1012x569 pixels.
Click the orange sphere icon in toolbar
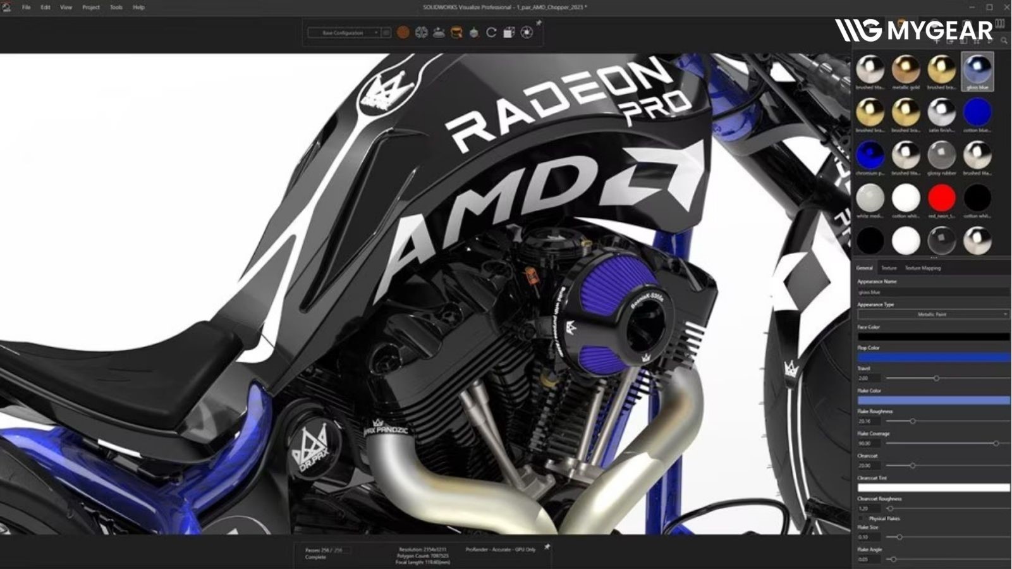pos(403,32)
